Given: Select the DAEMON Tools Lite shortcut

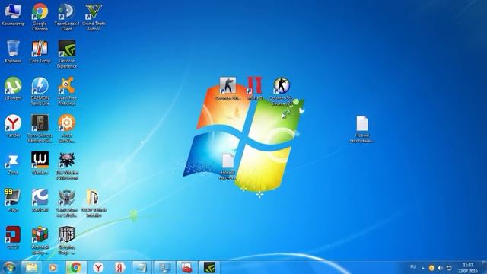Looking at the screenshot, I should click(40, 91).
